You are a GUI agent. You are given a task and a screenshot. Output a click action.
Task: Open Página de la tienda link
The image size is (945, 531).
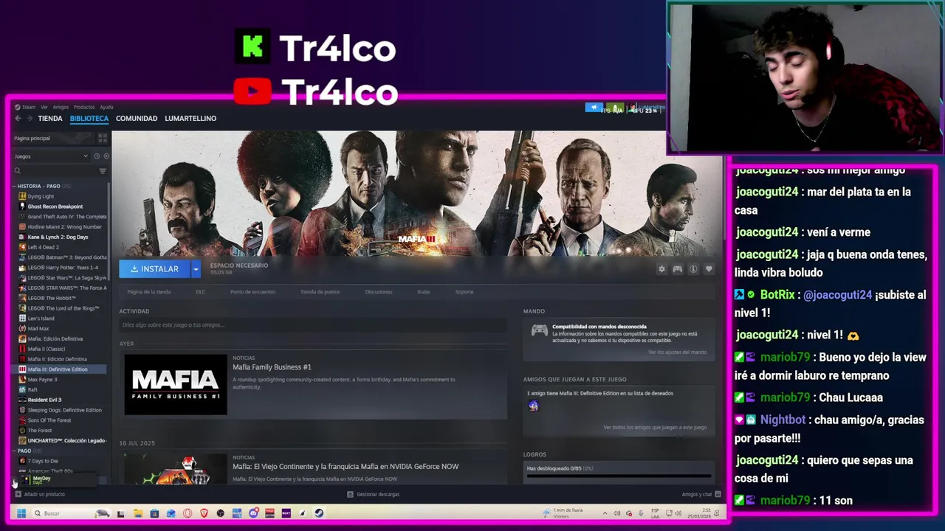tap(149, 292)
